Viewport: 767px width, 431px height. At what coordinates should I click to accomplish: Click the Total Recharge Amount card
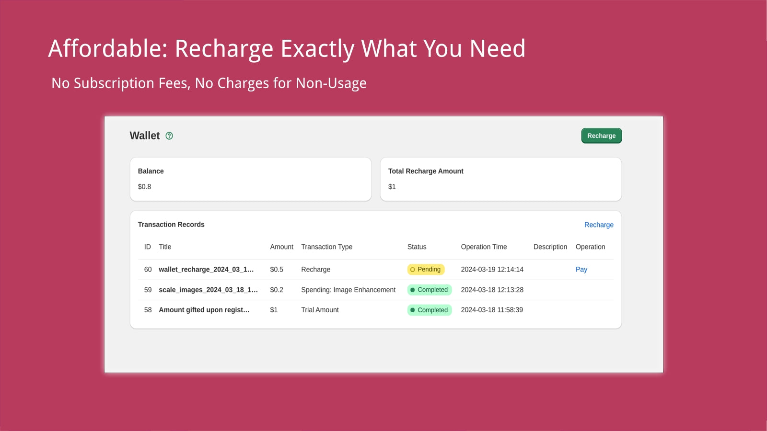click(500, 179)
